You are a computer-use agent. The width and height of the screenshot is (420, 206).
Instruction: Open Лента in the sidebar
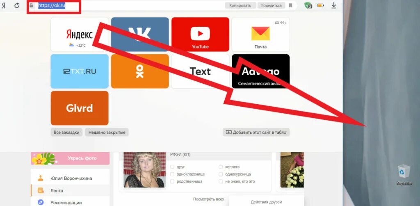tap(57, 191)
